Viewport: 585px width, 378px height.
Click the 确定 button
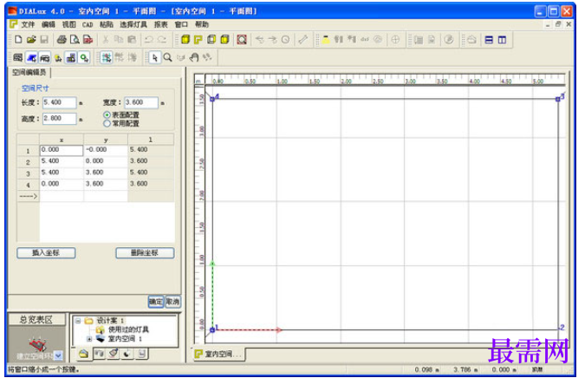(x=156, y=302)
